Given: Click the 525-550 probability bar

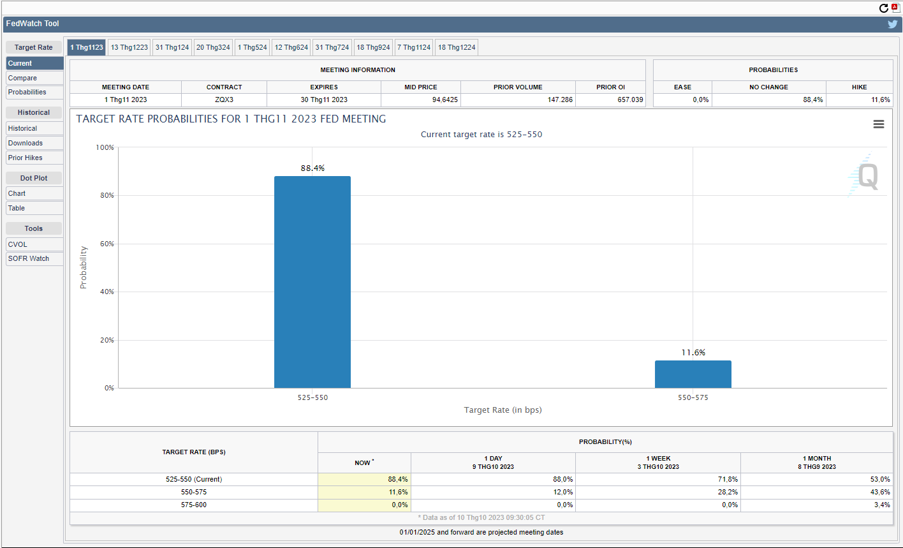Looking at the screenshot, I should click(x=312, y=282).
